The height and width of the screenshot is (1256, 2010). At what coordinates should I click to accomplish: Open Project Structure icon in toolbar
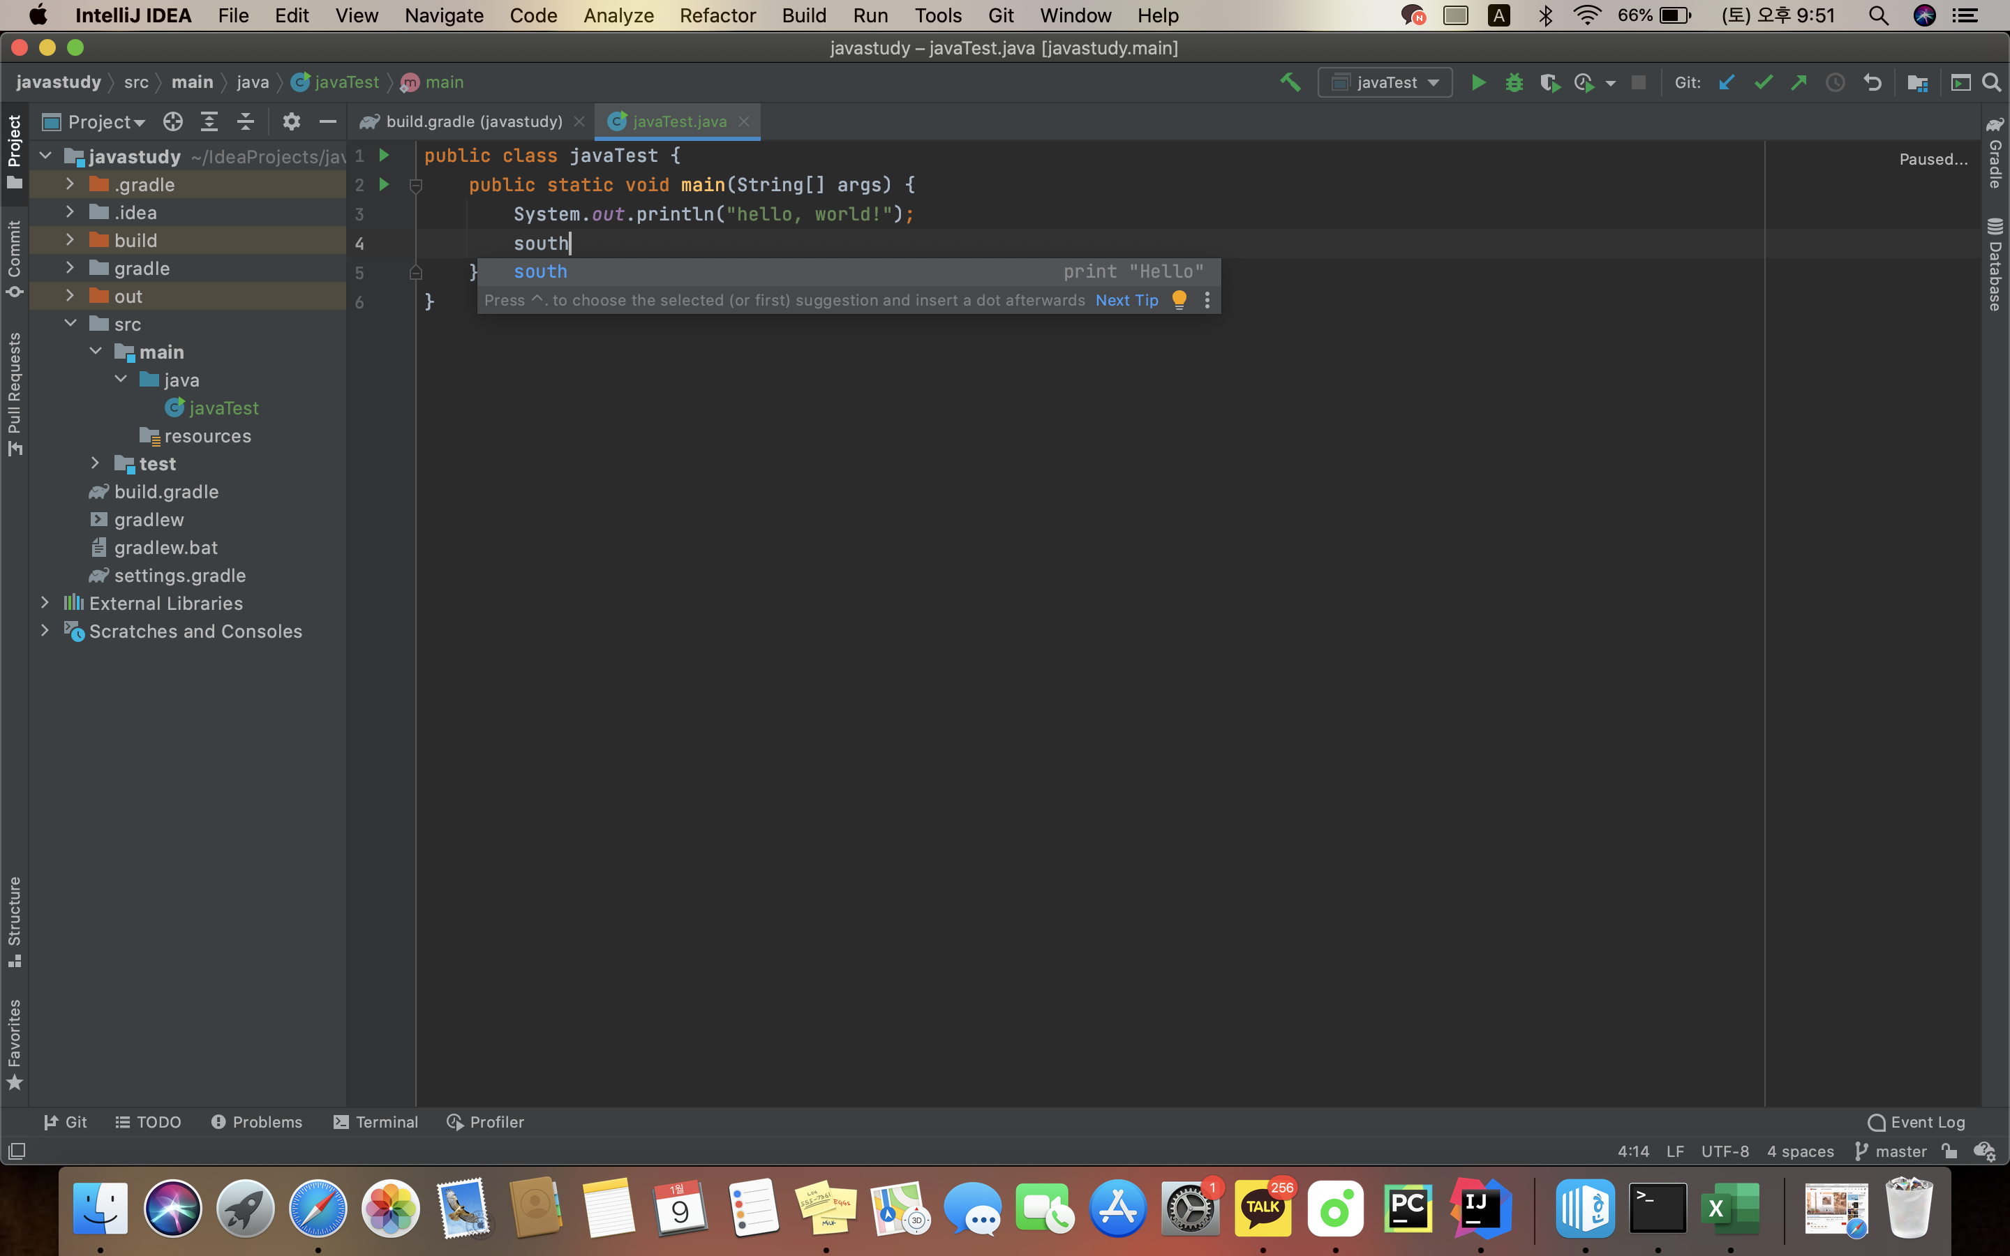1918,82
